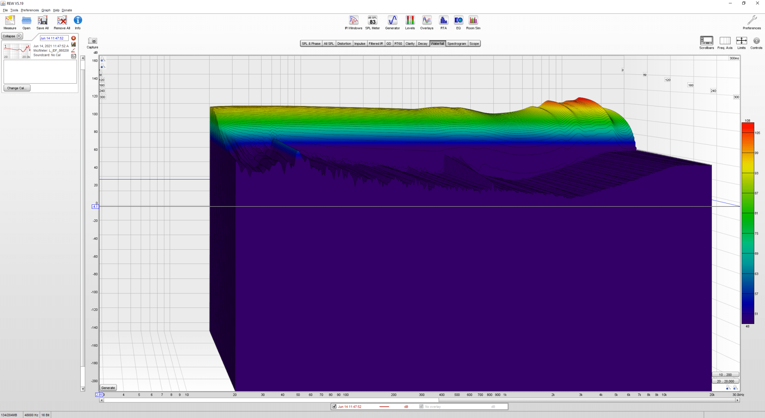Click the Open measurement folder icon
This screenshot has width=765, height=418.
point(26,22)
